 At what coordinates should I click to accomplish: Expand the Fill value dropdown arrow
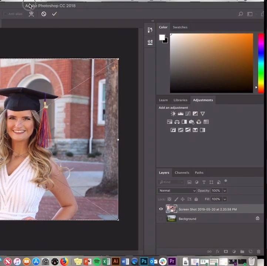(225, 199)
